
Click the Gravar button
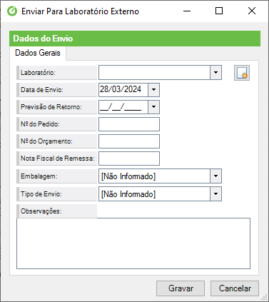[x=181, y=288]
